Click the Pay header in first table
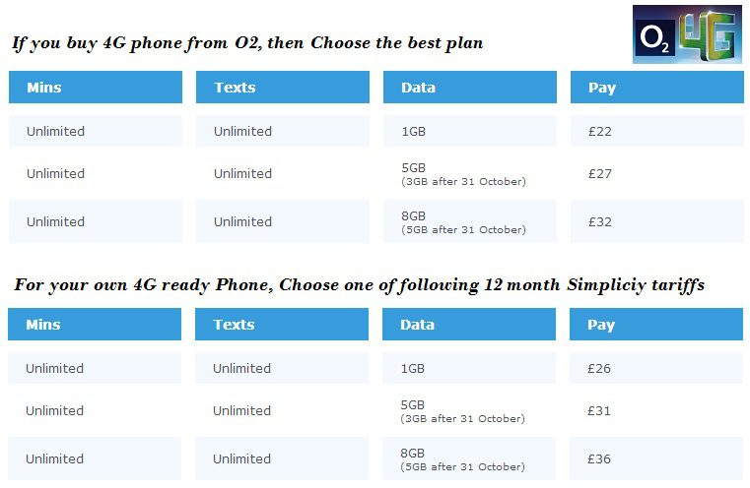Image resolution: width=750 pixels, height=488 pixels. pyautogui.click(x=656, y=88)
